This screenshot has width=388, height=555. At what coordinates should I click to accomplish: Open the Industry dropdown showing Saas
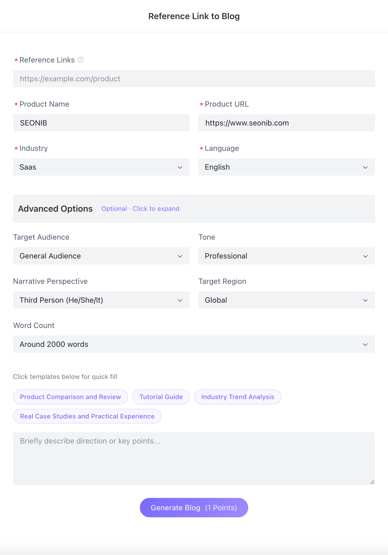pyautogui.click(x=101, y=167)
